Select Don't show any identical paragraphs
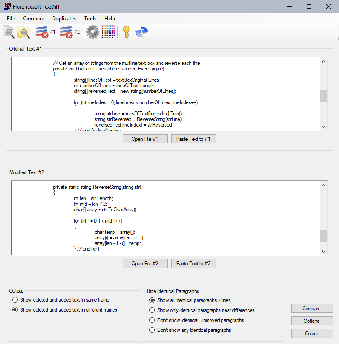Viewport: 339px width, 344px height. click(x=190, y=330)
